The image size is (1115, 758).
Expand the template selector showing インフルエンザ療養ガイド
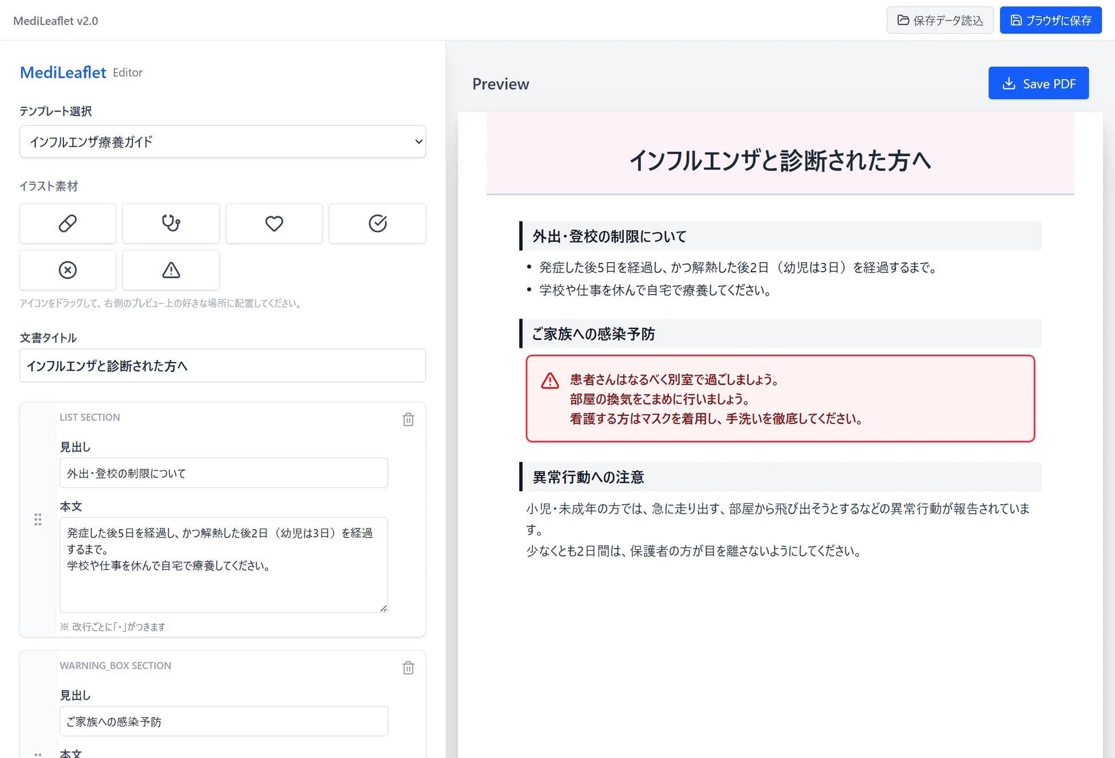click(222, 141)
